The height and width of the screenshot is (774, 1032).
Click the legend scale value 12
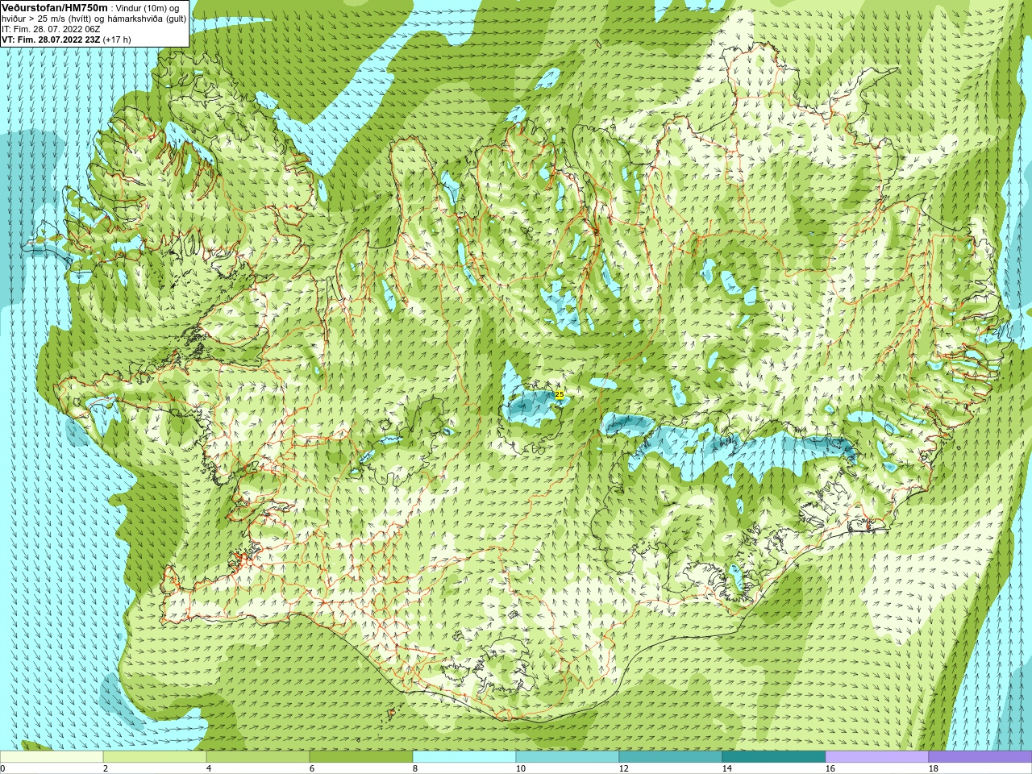click(x=624, y=768)
